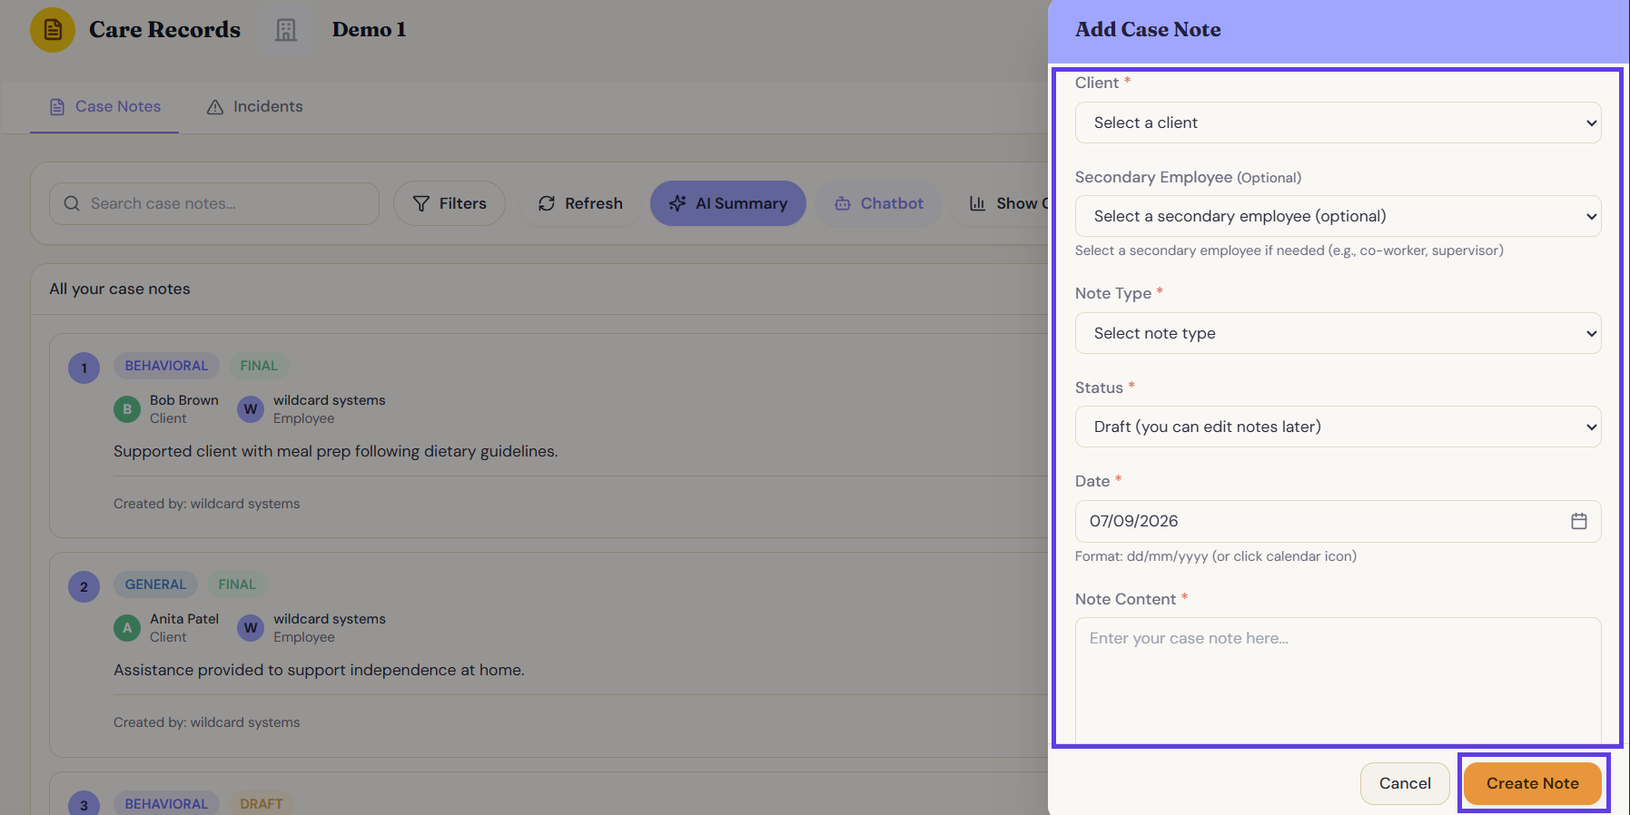The image size is (1630, 815).
Task: Open the secondary employee dropdown
Action: (x=1338, y=216)
